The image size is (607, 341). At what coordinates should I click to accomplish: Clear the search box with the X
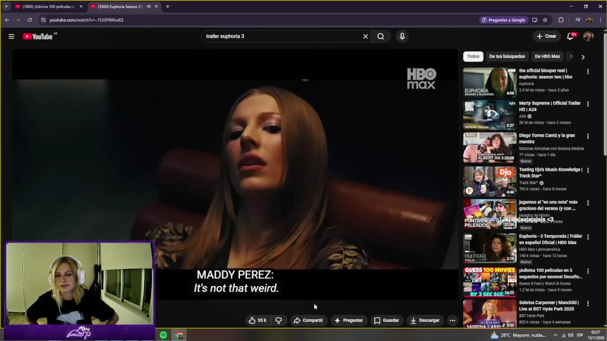[x=365, y=36]
